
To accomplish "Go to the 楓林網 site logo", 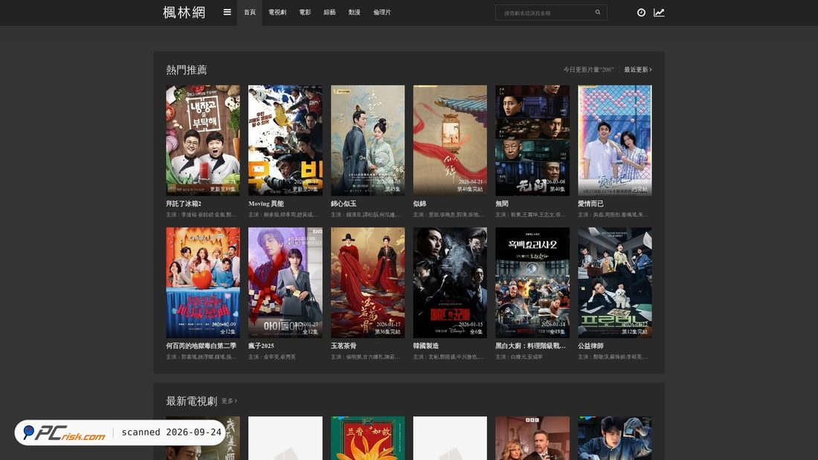I will pyautogui.click(x=184, y=13).
